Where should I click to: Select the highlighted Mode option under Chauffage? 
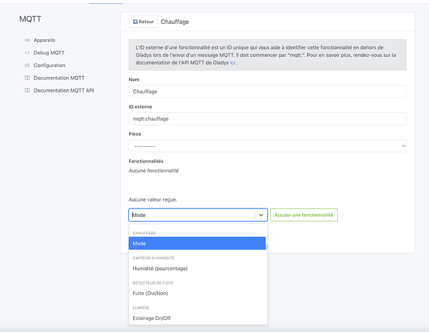(198, 243)
